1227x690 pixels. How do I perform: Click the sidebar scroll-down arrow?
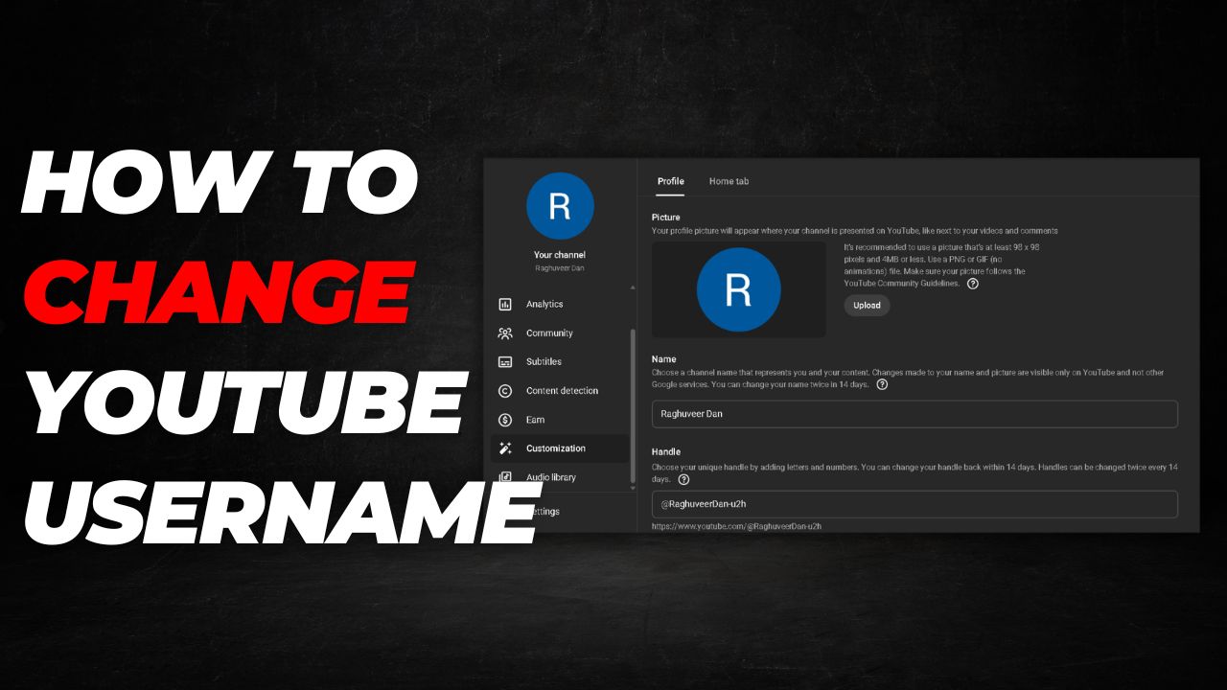[632, 488]
